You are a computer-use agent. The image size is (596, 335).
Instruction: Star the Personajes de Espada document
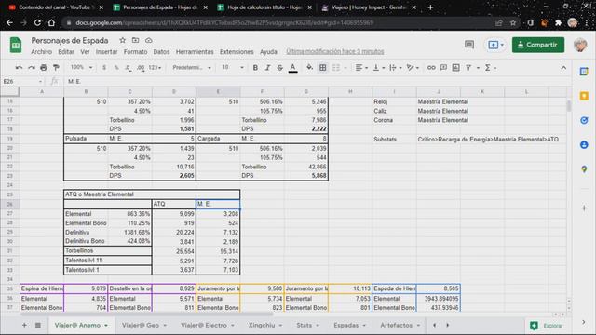pyautogui.click(x=122, y=40)
